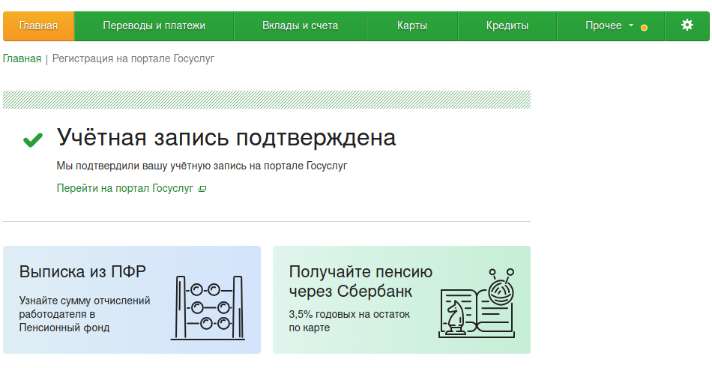Click the 3,5% годовых description text
The height and width of the screenshot is (368, 712).
point(349,321)
